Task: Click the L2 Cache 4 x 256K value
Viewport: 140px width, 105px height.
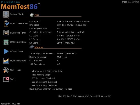Action: [68, 39]
